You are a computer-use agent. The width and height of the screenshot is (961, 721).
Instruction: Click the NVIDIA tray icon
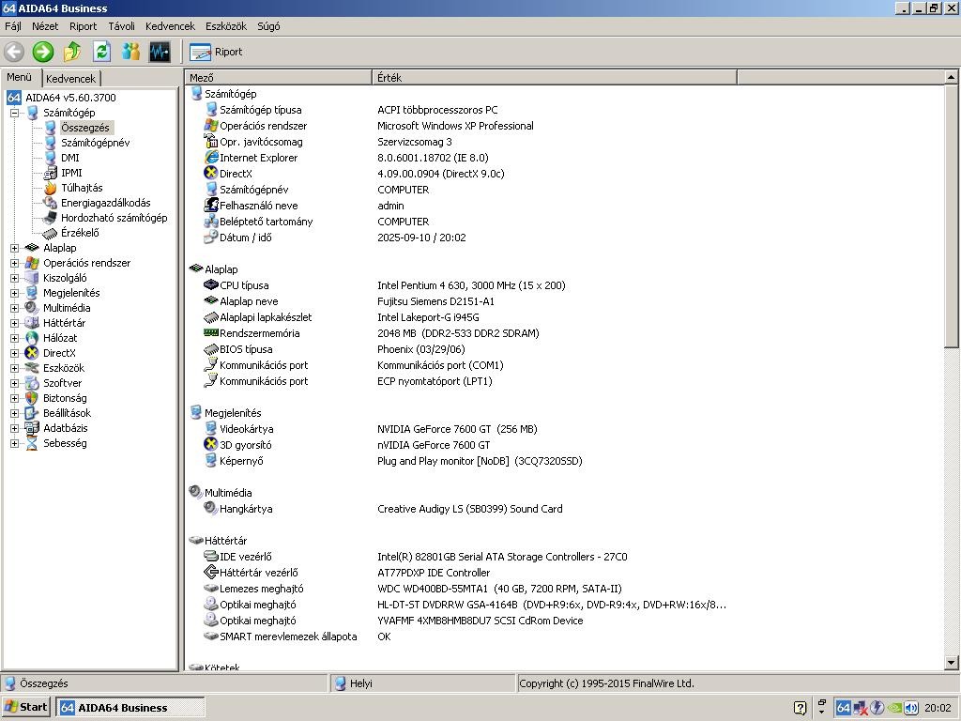pyautogui.click(x=894, y=708)
